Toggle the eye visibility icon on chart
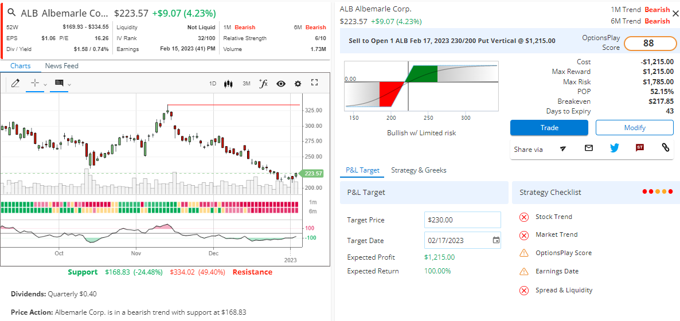 coord(281,83)
